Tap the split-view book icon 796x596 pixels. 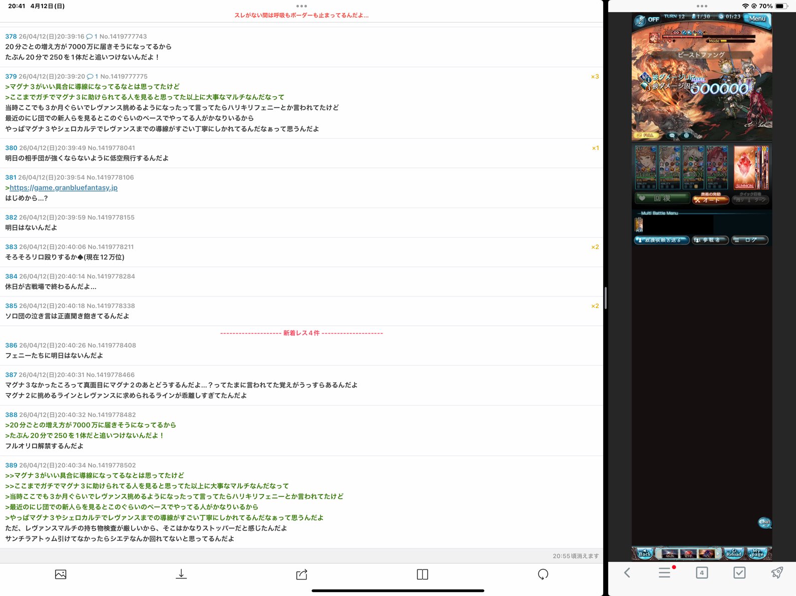pos(422,574)
